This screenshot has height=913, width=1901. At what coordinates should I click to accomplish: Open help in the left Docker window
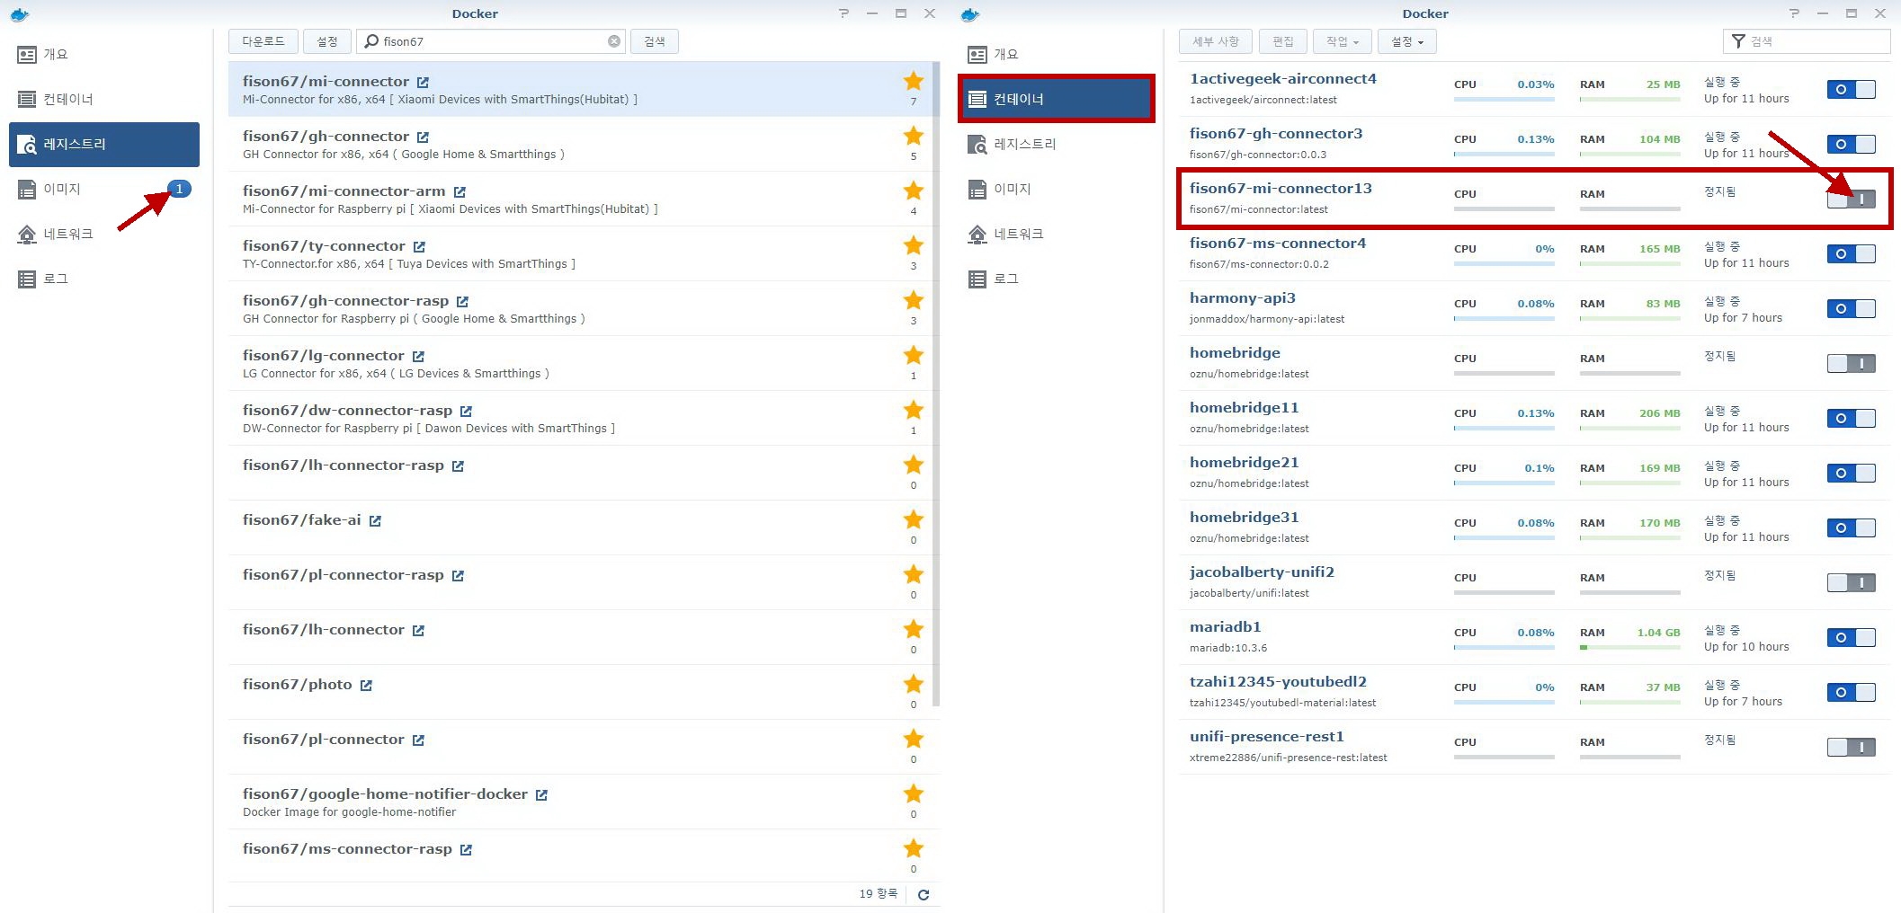pyautogui.click(x=843, y=13)
